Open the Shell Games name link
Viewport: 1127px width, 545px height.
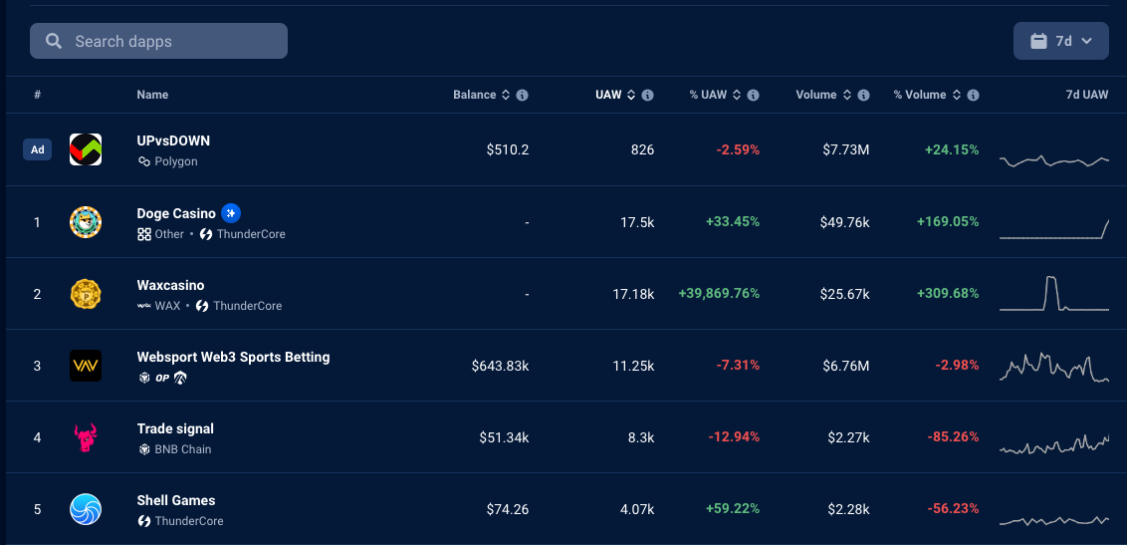point(176,500)
